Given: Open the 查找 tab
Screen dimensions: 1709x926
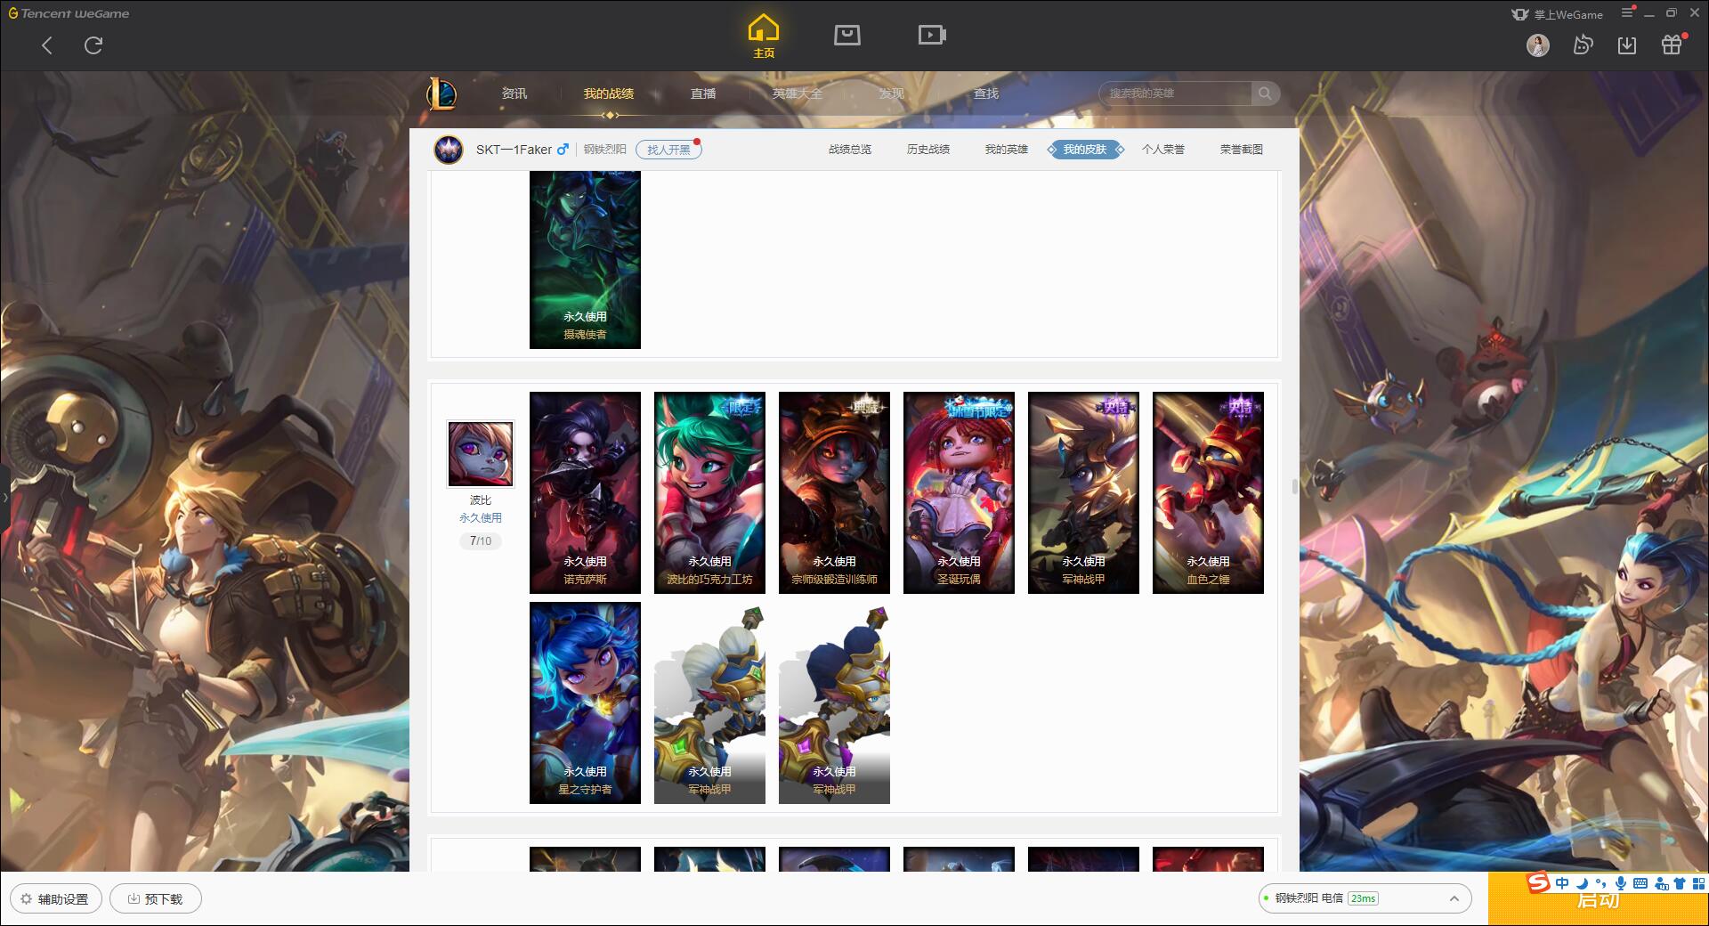Looking at the screenshot, I should click(x=985, y=93).
